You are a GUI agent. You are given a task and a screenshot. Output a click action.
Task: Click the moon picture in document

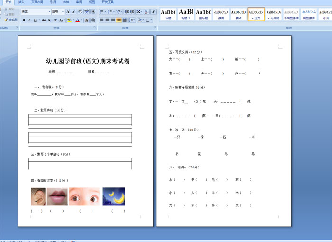point(114,196)
